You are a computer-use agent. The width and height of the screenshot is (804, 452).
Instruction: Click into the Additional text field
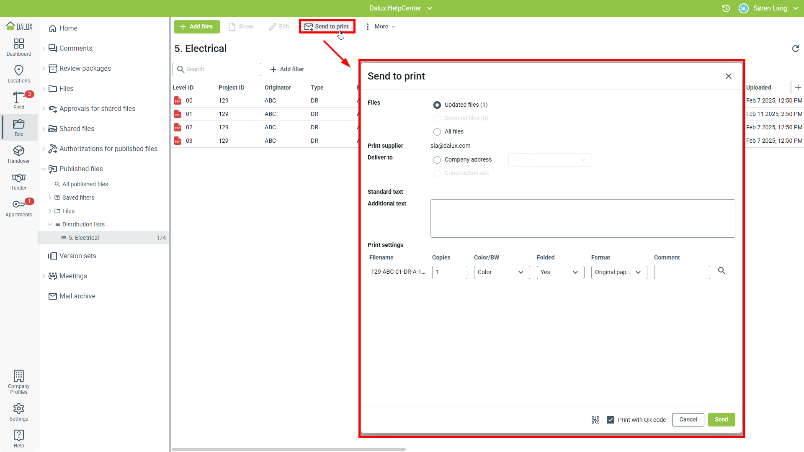pos(582,218)
